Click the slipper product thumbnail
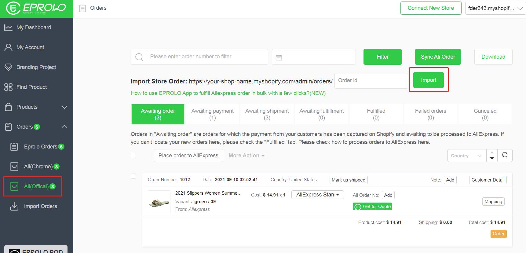Image resolution: width=526 pixels, height=253 pixels. tap(159, 202)
